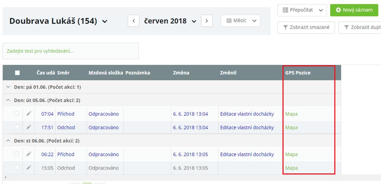
Task: Check the 17:51 Odchod row checkbox
Action: click(16, 127)
